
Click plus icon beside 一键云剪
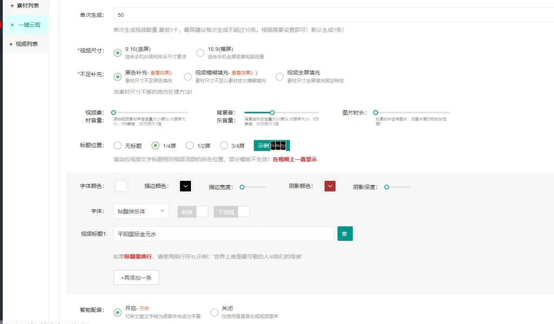coord(12,25)
